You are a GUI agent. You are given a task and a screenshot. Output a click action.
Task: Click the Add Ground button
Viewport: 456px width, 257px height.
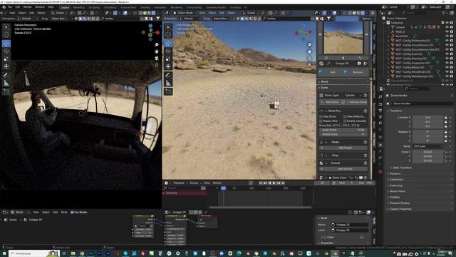click(343, 169)
